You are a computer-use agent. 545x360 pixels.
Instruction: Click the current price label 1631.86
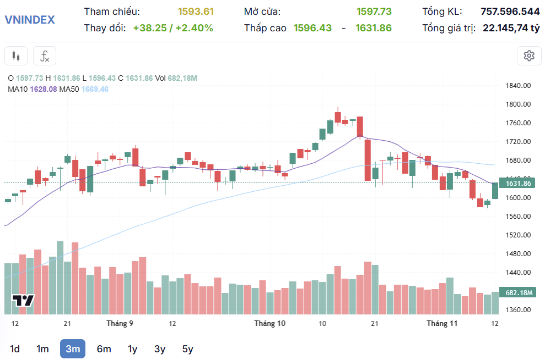[517, 183]
